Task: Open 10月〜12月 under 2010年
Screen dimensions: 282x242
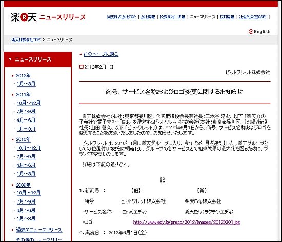Action: [x=29, y=148]
